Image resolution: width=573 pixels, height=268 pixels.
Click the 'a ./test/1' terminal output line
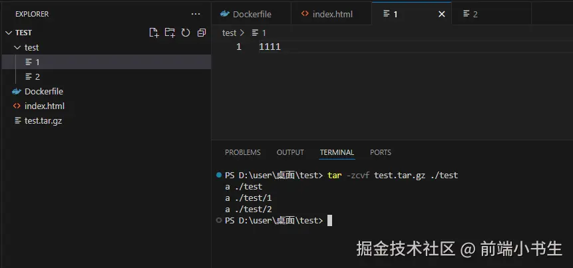(x=248, y=198)
